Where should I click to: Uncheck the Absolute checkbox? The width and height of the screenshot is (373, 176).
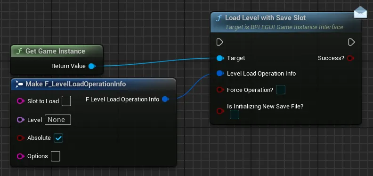click(x=58, y=138)
